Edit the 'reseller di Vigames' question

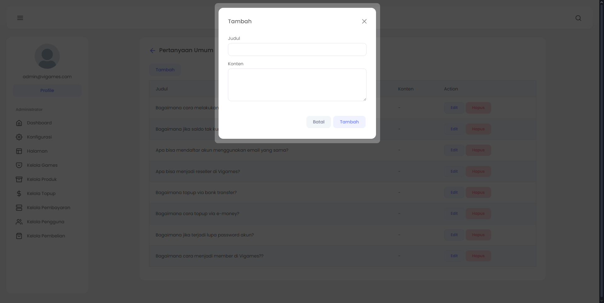click(454, 171)
